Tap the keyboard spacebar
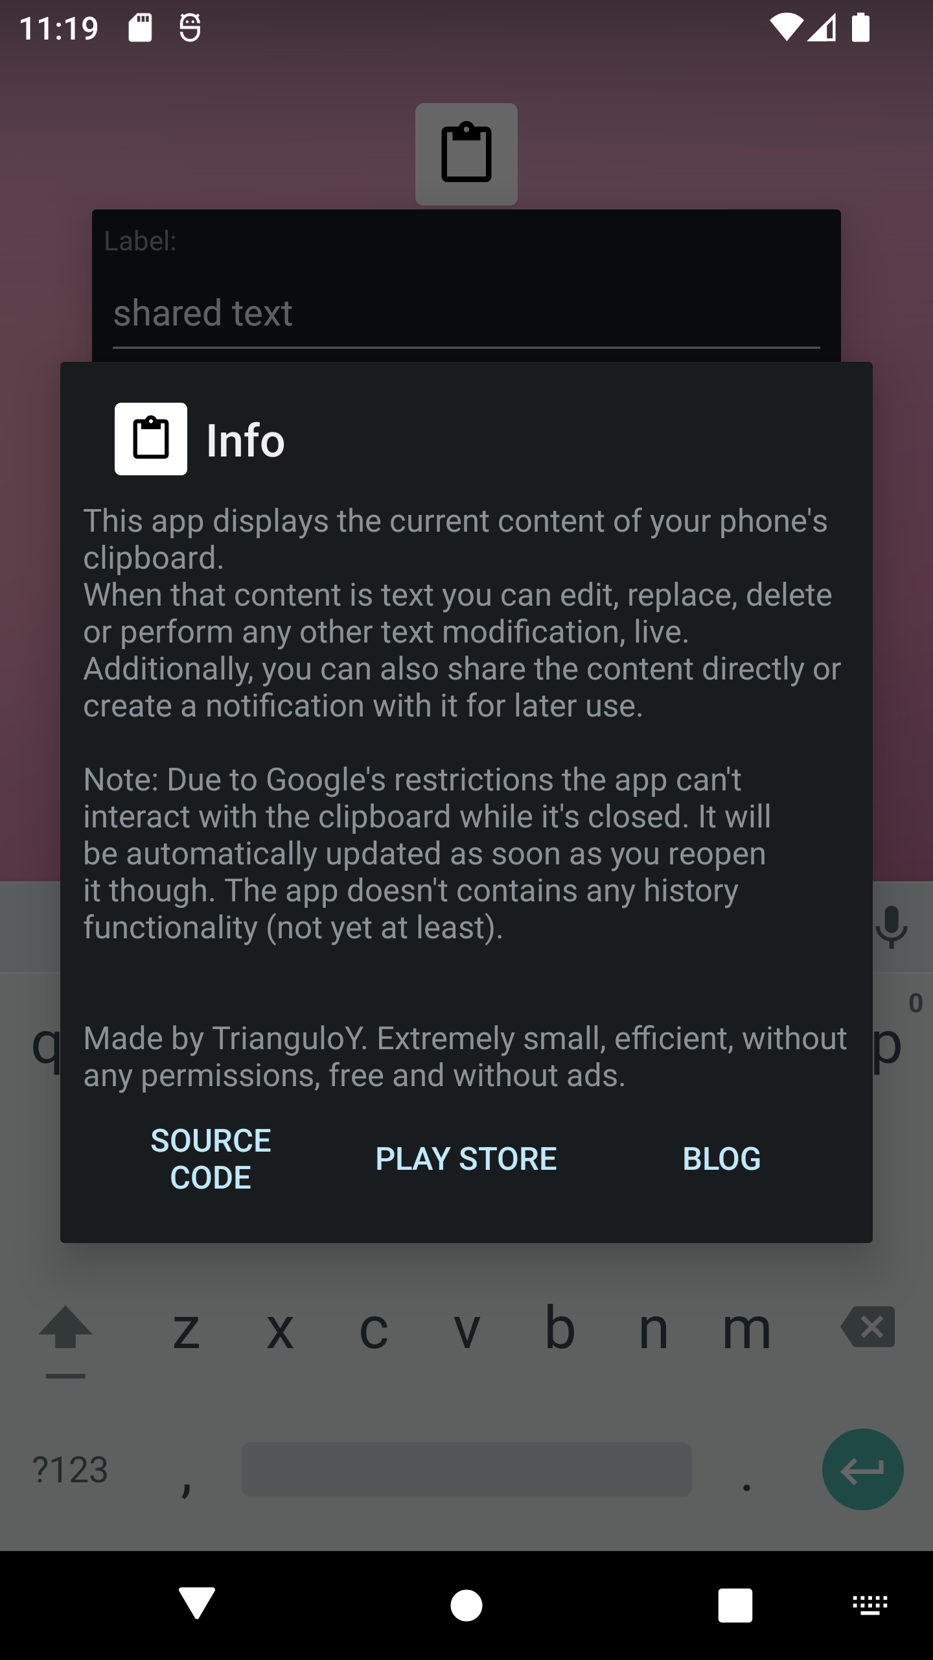The width and height of the screenshot is (933, 1660). 466,1469
